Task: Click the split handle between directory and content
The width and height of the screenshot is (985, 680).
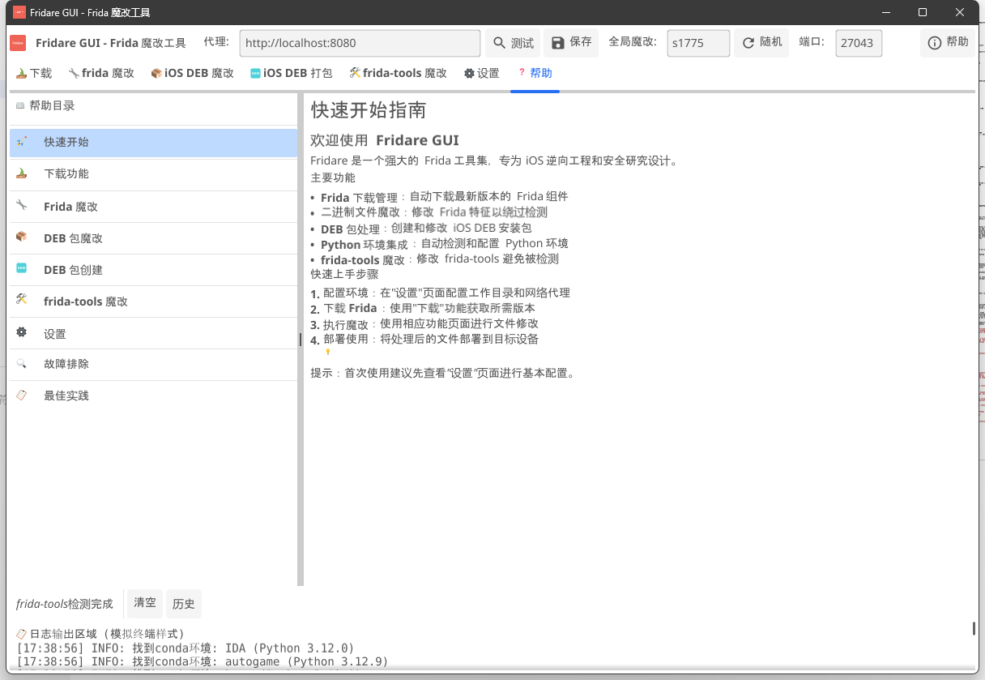Action: click(x=301, y=340)
